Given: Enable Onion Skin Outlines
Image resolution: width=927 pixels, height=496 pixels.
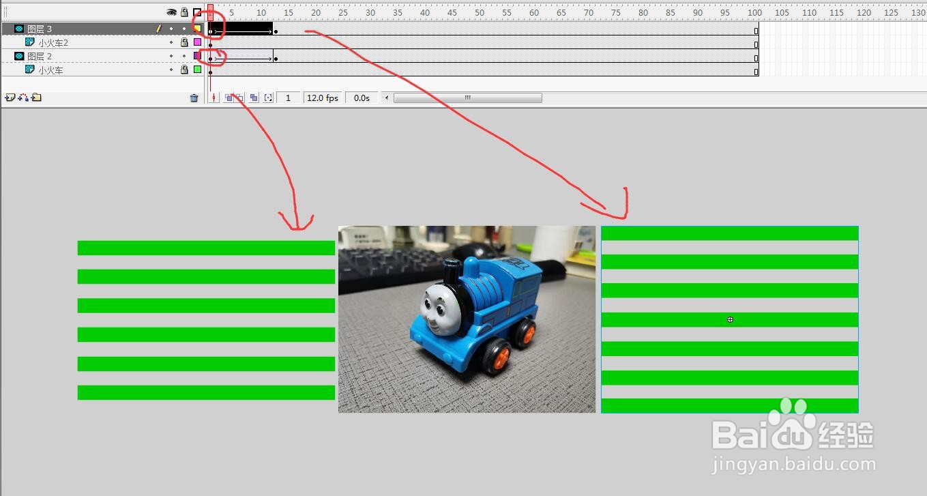Looking at the screenshot, I should tap(239, 98).
